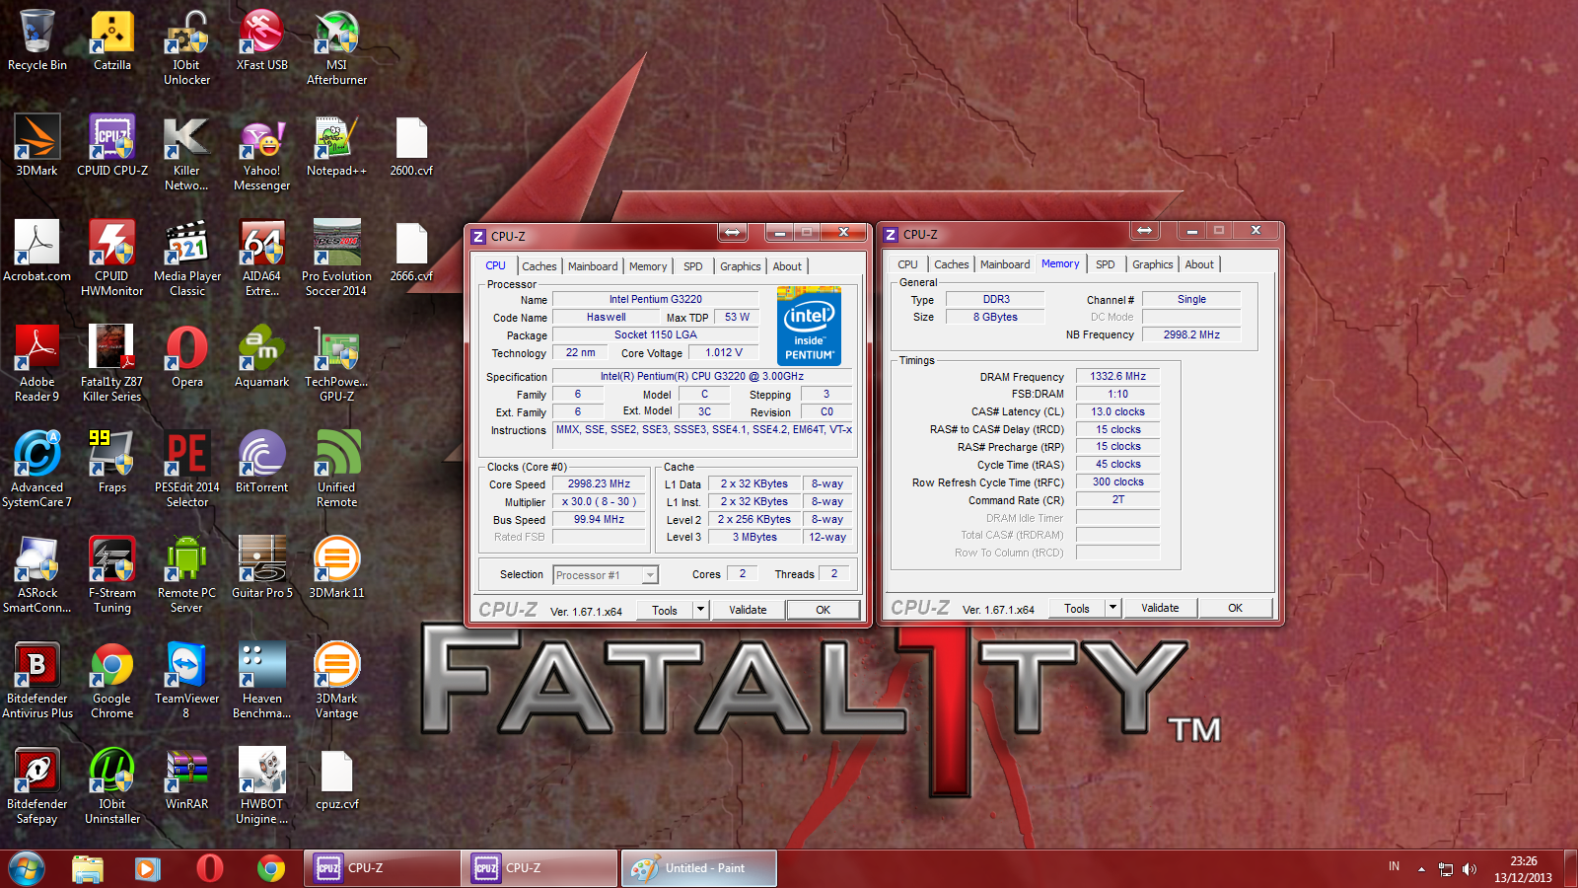1578x888 pixels.
Task: Click Tools button in left CPU-Z
Action: tap(665, 610)
